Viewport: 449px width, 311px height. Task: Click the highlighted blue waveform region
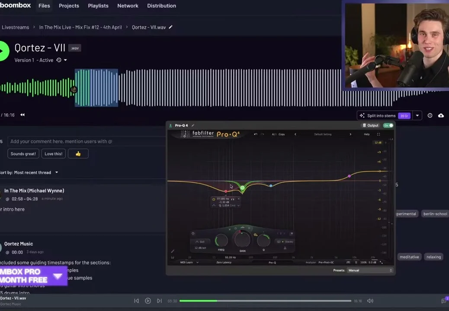pos(96,88)
